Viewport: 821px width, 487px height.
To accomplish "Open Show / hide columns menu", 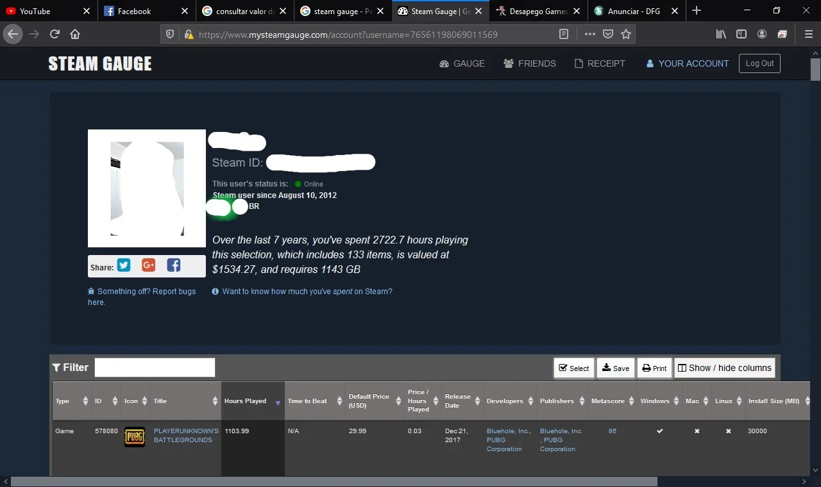I will pos(725,368).
